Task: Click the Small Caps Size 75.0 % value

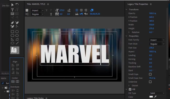Action: pyautogui.click(x=152, y=78)
